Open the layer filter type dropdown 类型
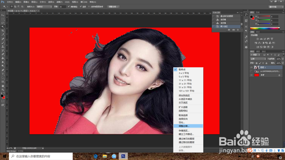Viewport: 285px width, 160px height. (255, 55)
